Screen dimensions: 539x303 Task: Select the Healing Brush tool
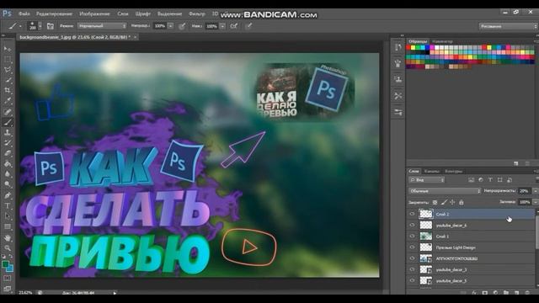tap(8, 112)
